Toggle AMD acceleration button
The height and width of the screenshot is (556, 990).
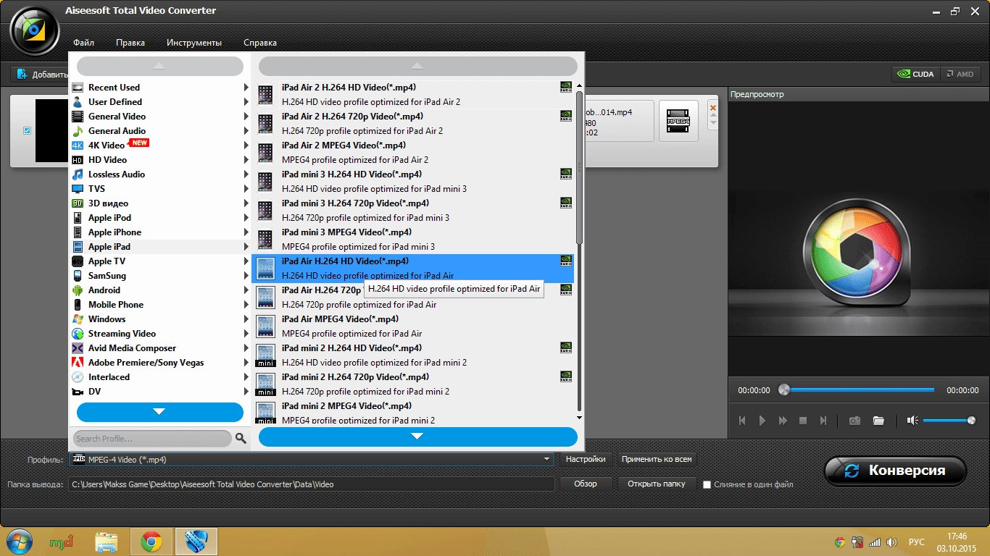coord(960,74)
